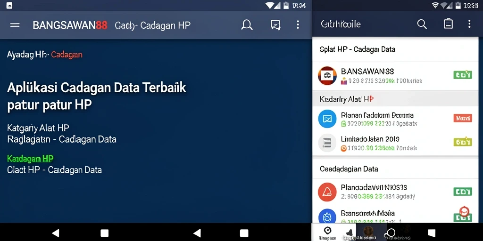Tap the white square button in right nav bar
483x241 pixels.
pyautogui.click(x=432, y=233)
